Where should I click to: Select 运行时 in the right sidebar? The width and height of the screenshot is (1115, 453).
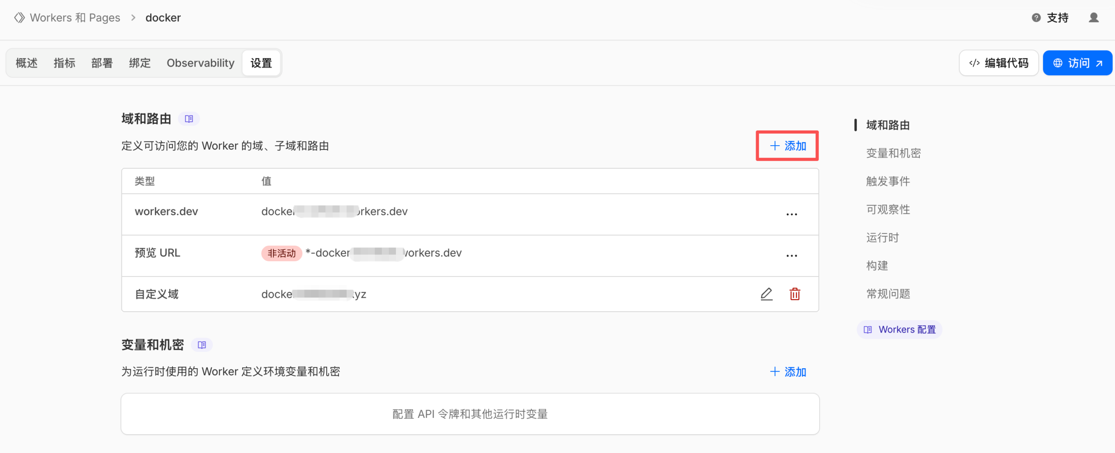(x=882, y=237)
